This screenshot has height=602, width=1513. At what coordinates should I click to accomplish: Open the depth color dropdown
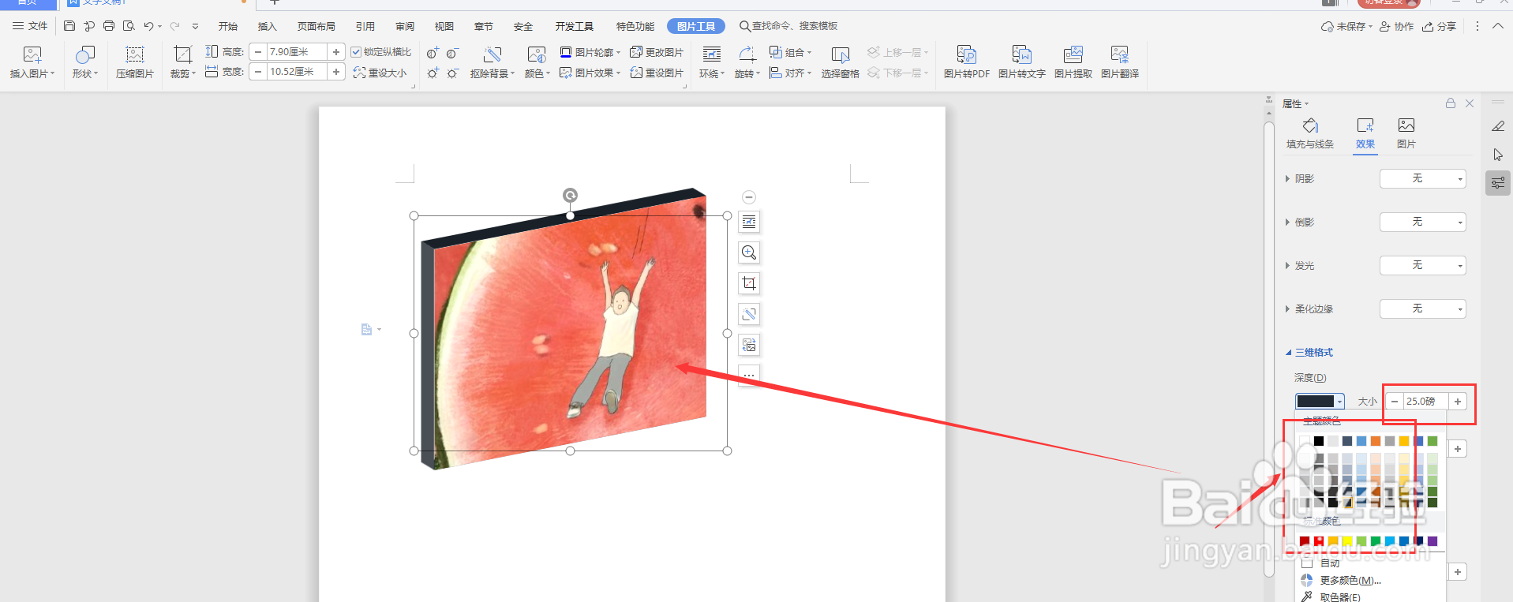[1320, 402]
